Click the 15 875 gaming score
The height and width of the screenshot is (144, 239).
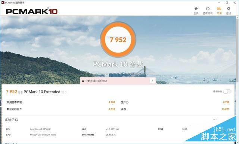226,109
